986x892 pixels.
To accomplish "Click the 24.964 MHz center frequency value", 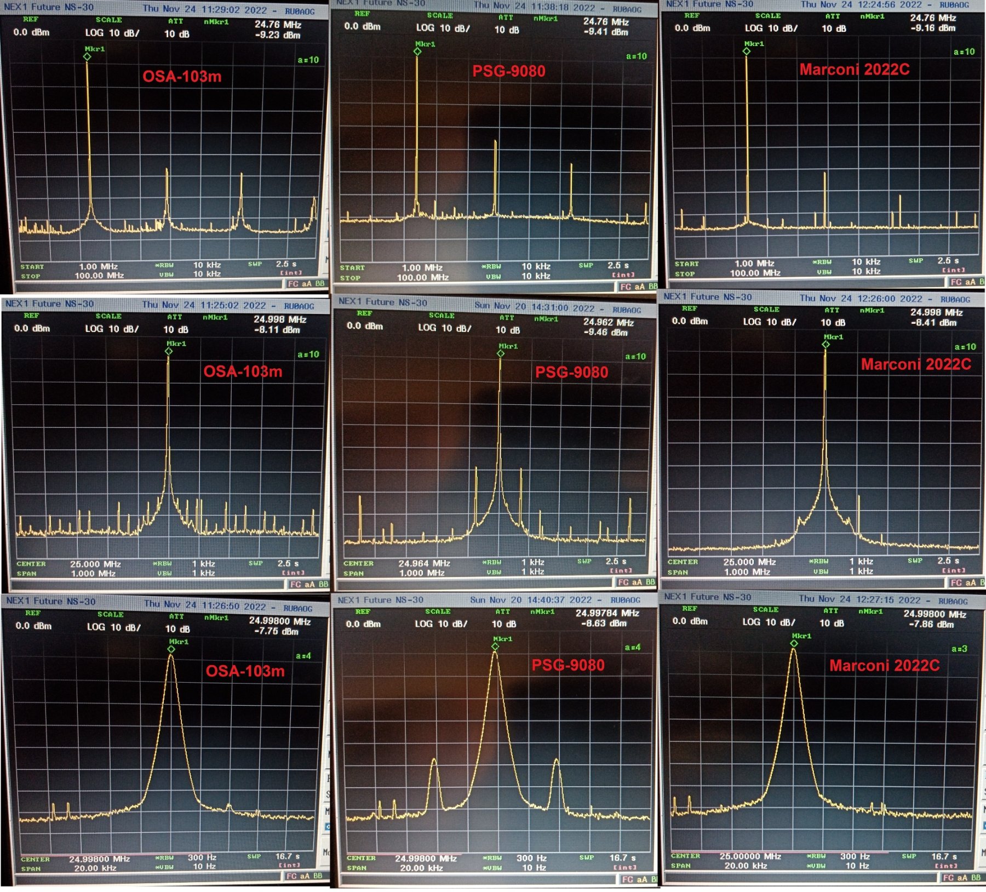I will [x=424, y=563].
